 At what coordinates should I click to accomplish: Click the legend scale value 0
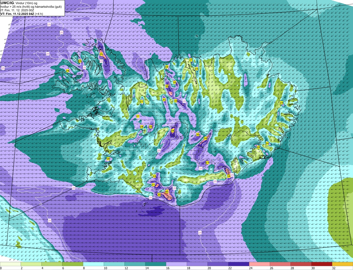click(x=1, y=268)
